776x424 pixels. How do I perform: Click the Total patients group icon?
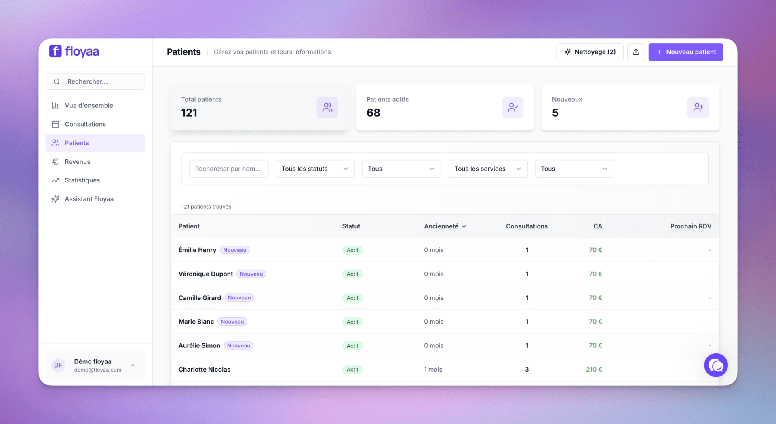(327, 107)
